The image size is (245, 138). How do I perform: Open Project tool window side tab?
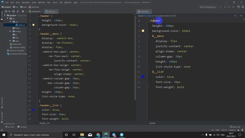pyautogui.click(x=2, y=15)
